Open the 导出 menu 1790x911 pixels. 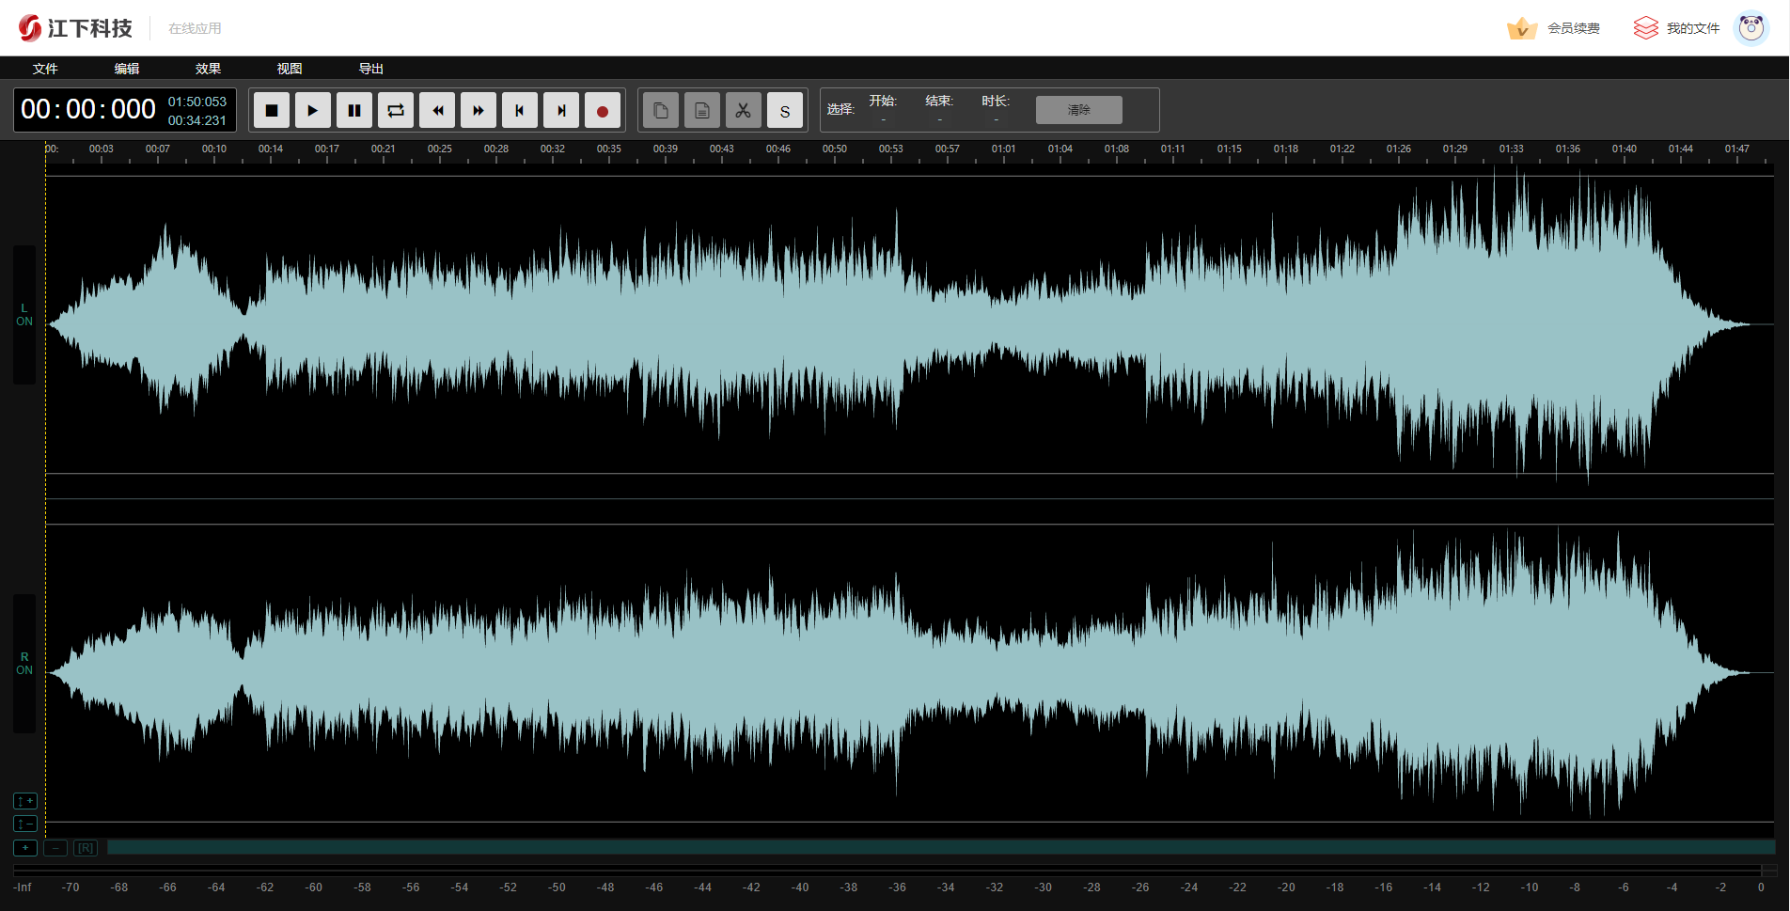click(x=371, y=69)
